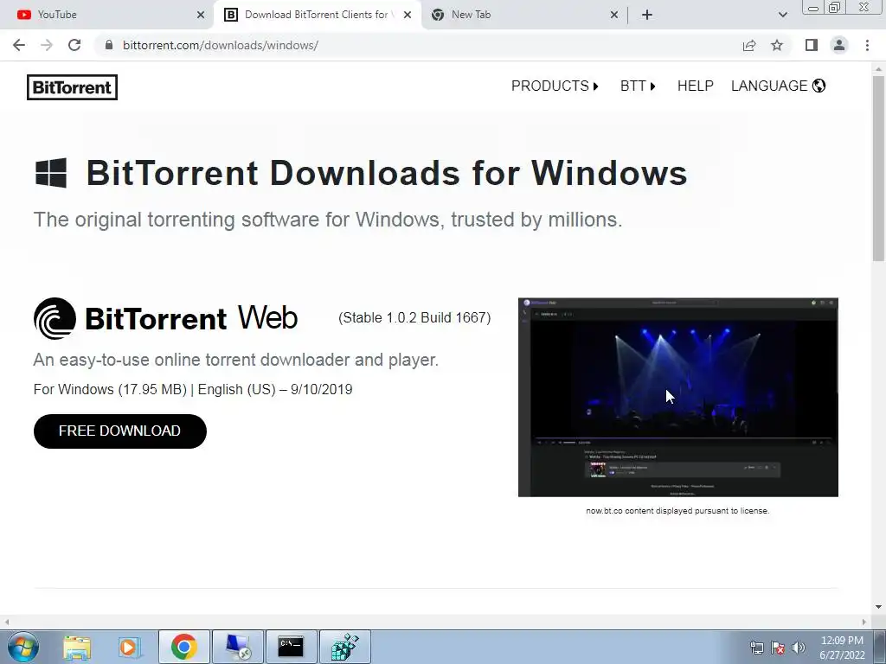
Task: Click the BitTorrent logo in header
Action: tap(73, 87)
